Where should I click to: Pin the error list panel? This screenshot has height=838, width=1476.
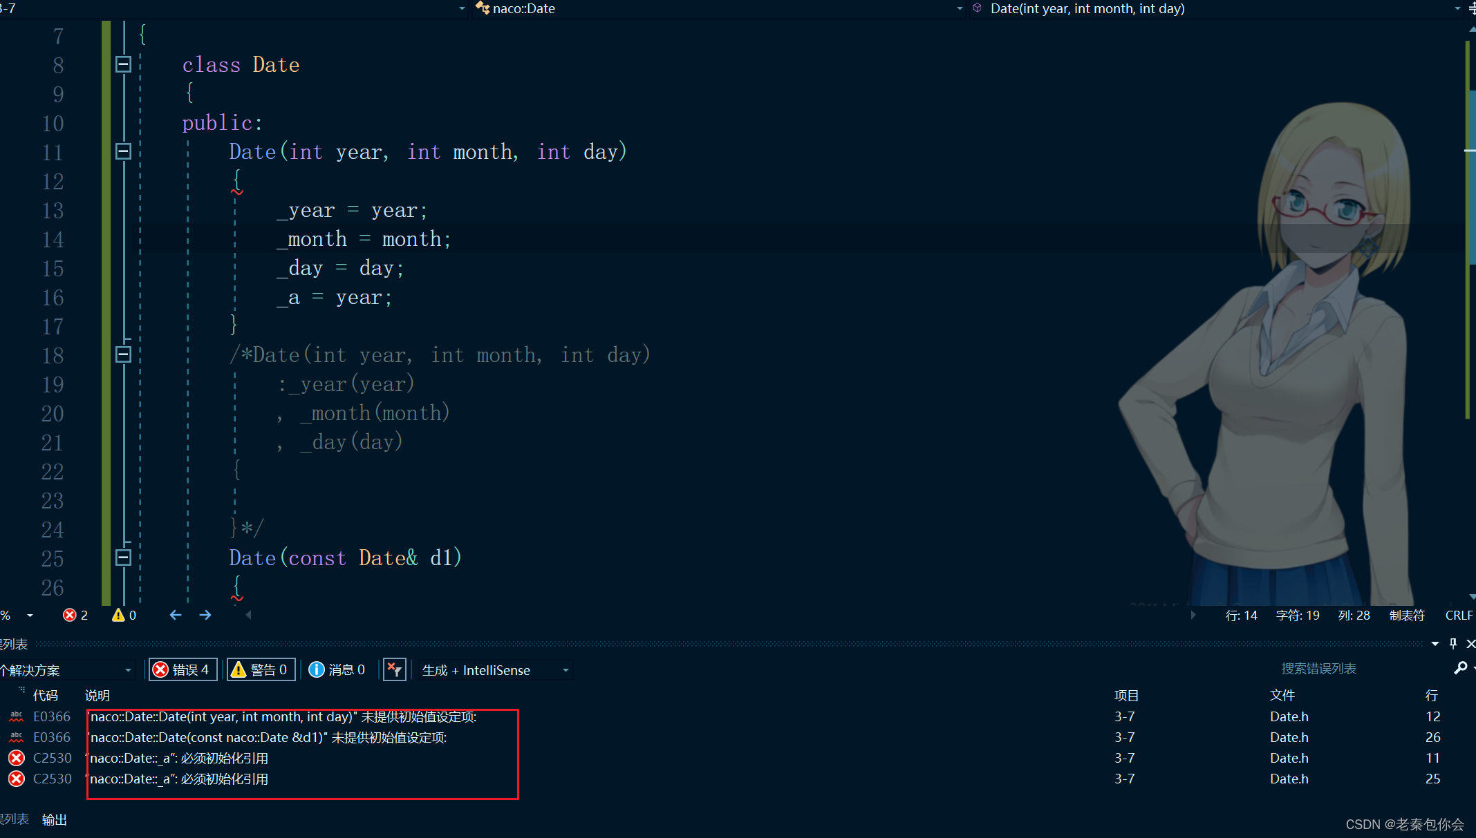tap(1453, 643)
